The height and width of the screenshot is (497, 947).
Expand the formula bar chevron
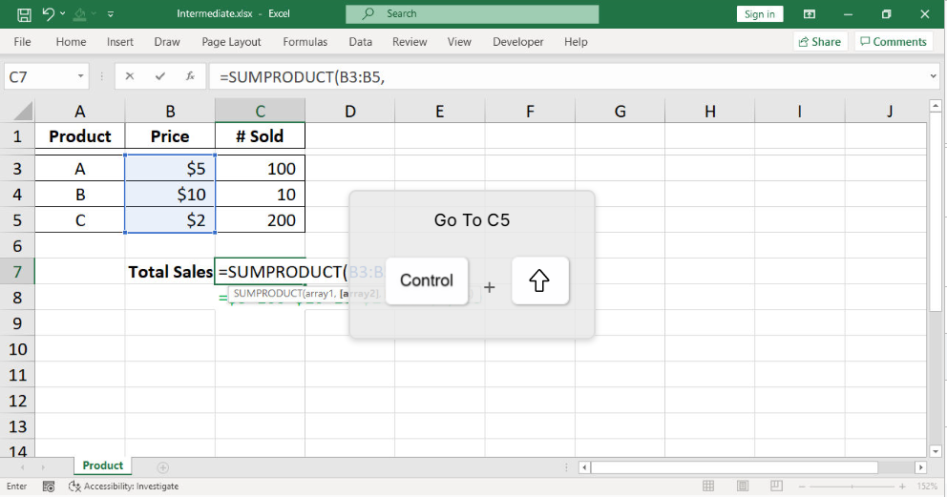(934, 76)
